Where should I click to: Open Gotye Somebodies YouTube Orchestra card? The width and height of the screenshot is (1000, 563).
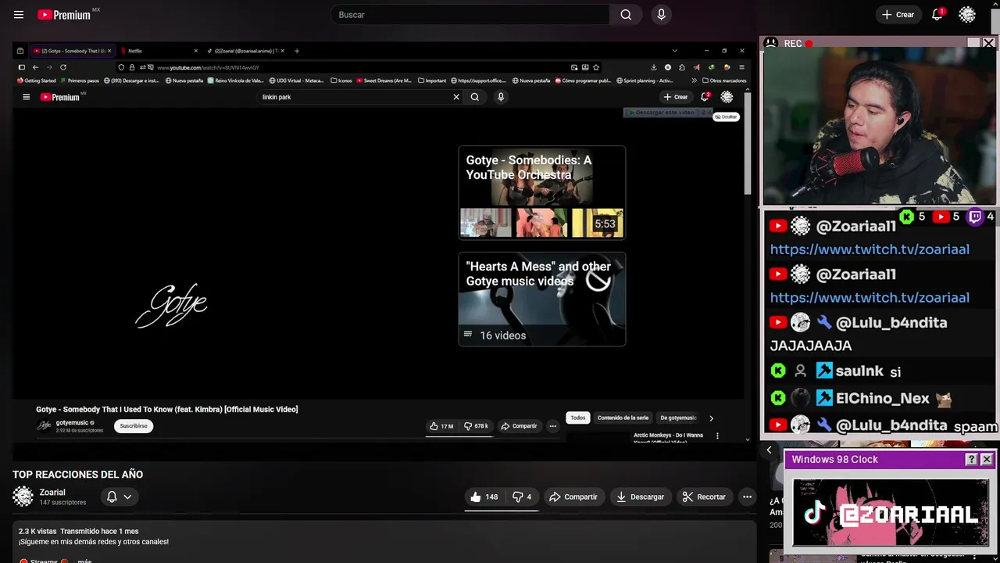point(542,192)
